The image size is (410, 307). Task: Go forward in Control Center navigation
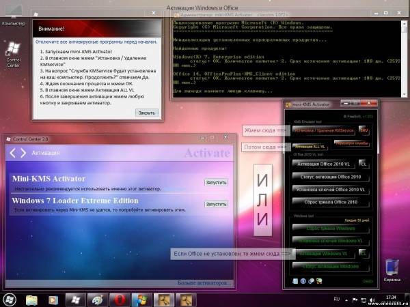click(x=23, y=153)
